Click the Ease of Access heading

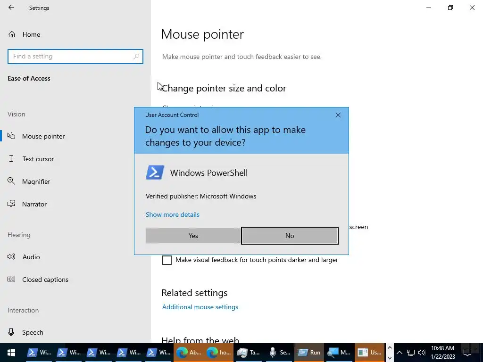29,79
